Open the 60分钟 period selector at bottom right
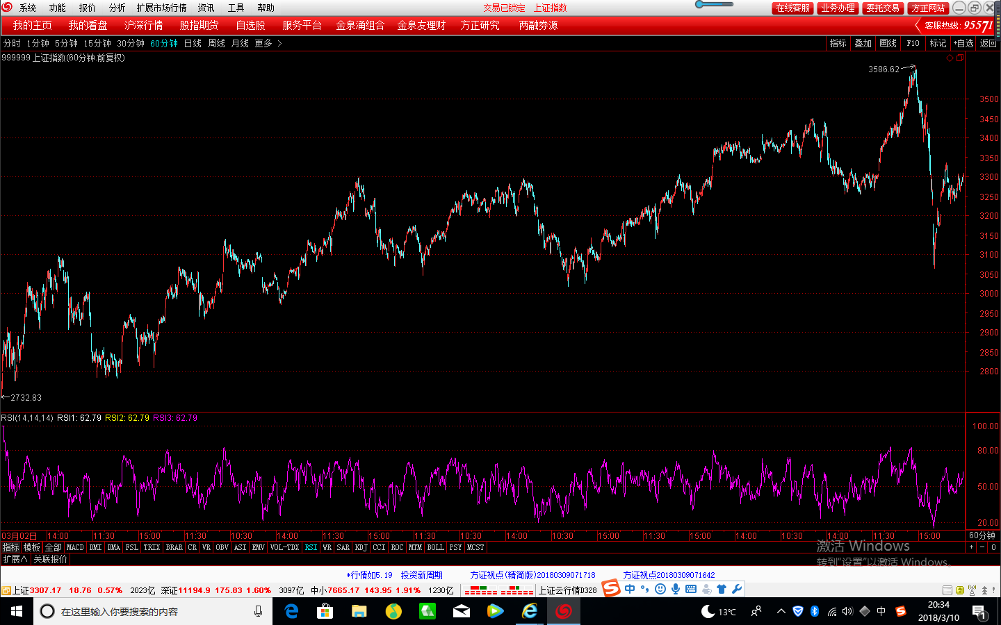 982,535
